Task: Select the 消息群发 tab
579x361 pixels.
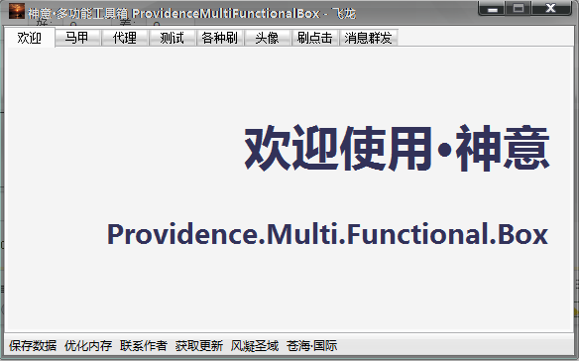Action: [368, 38]
